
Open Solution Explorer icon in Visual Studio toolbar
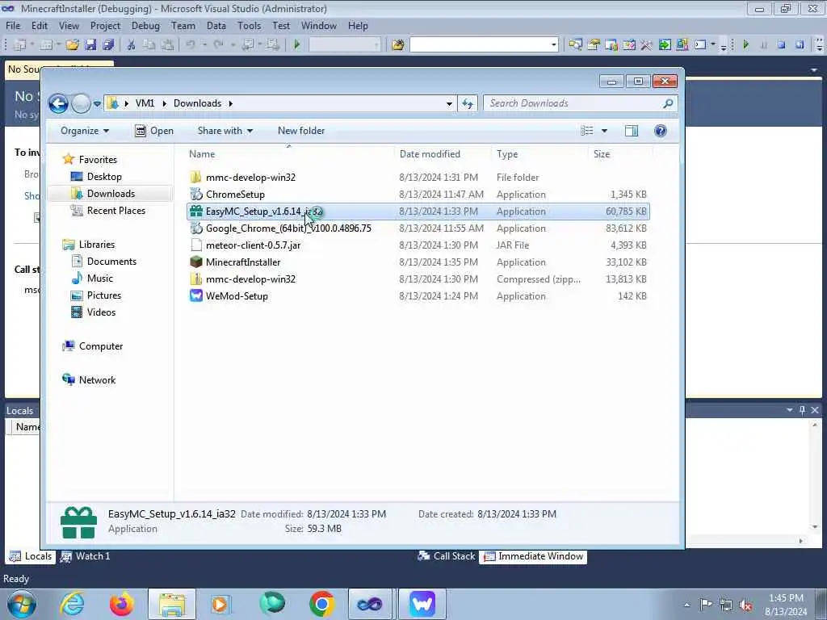pos(575,45)
